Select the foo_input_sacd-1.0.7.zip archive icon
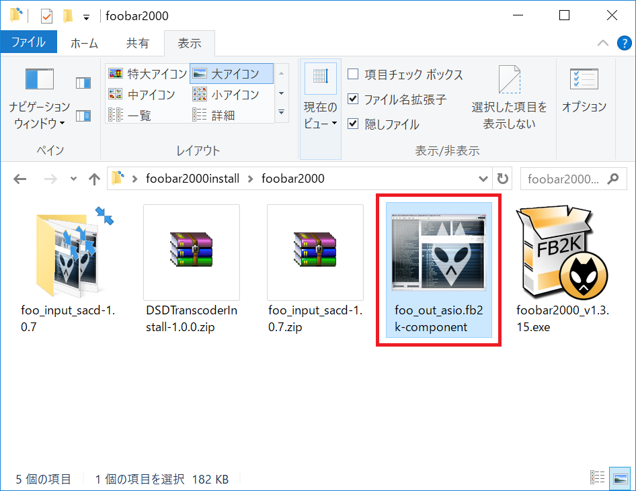Screen dimensions: 636x491 coord(315,249)
